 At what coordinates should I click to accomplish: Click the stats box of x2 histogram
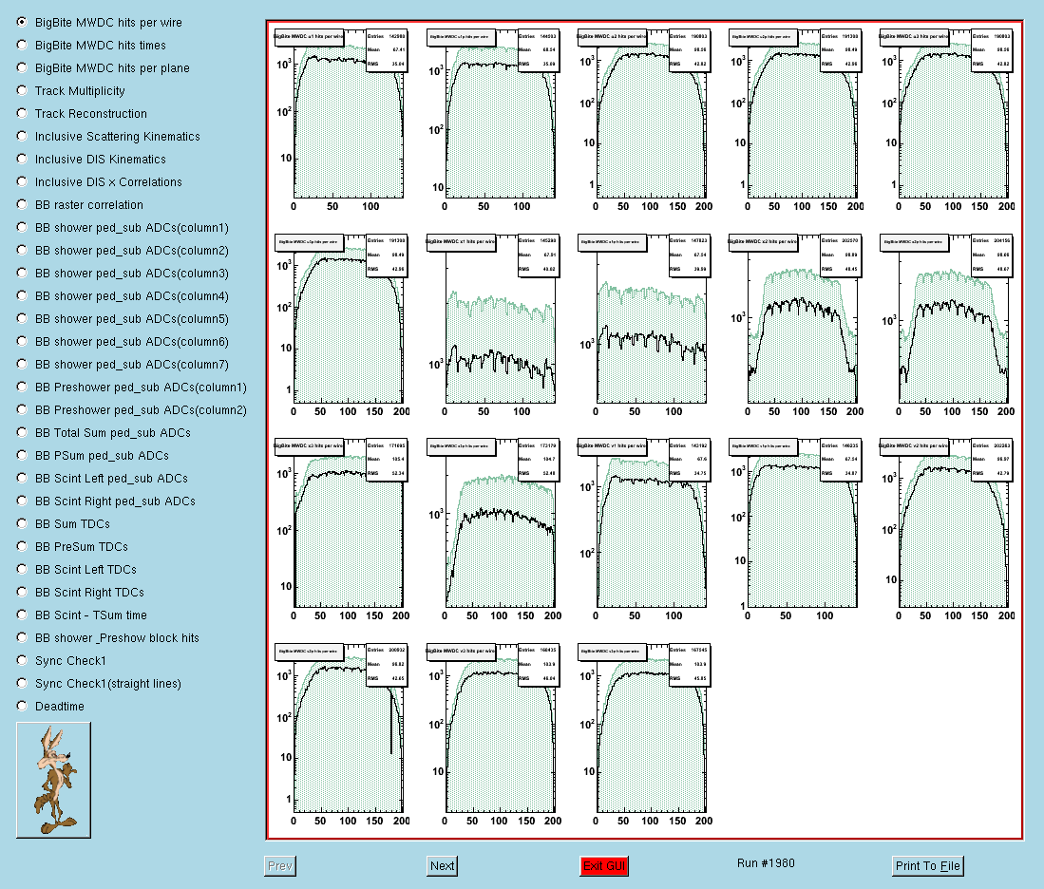[841, 255]
